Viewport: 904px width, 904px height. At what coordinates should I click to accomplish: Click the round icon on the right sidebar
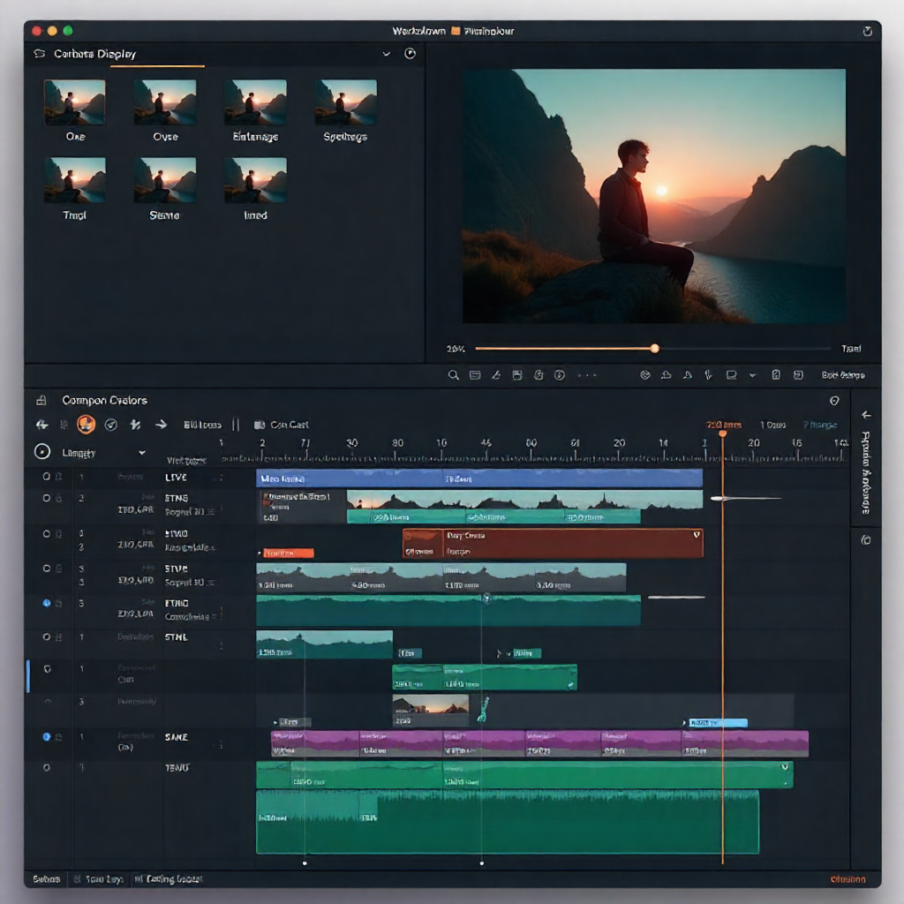[x=865, y=540]
